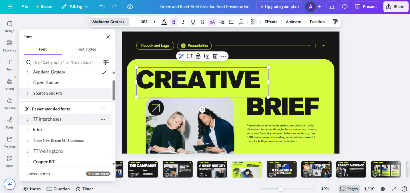Viewport: 410px width, 193px height.
Task: Expand Cooper BT font variants
Action: click(28, 162)
